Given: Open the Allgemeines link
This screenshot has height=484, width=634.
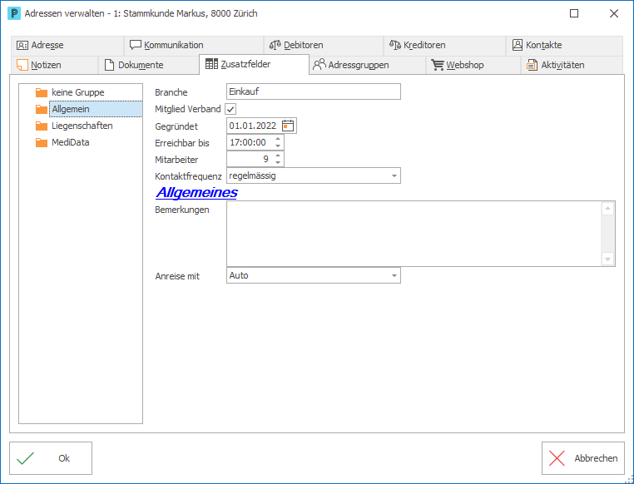Looking at the screenshot, I should 196,192.
